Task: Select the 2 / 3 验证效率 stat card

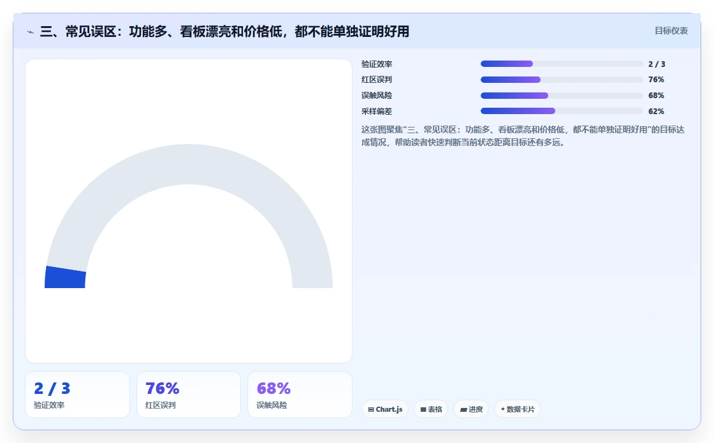Action: point(77,395)
